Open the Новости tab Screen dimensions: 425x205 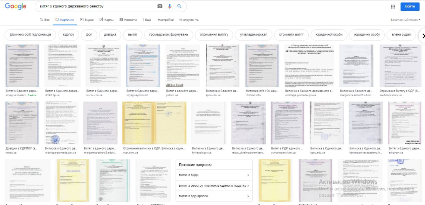click(128, 20)
